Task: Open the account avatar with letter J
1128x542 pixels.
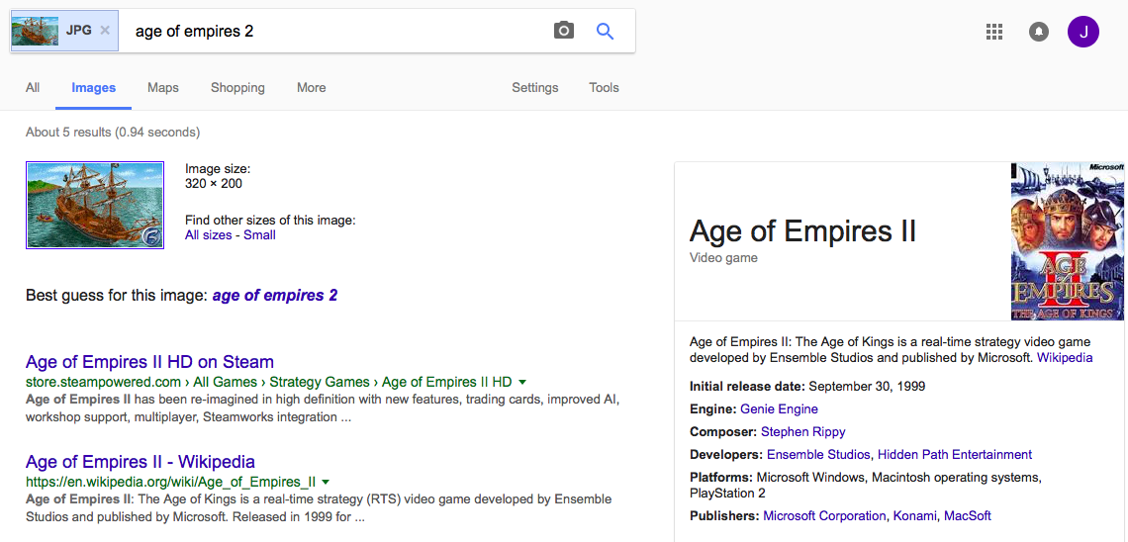Action: coord(1082,32)
